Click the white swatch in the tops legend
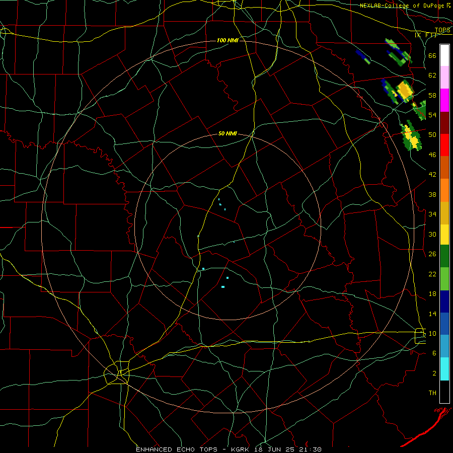 (444, 55)
